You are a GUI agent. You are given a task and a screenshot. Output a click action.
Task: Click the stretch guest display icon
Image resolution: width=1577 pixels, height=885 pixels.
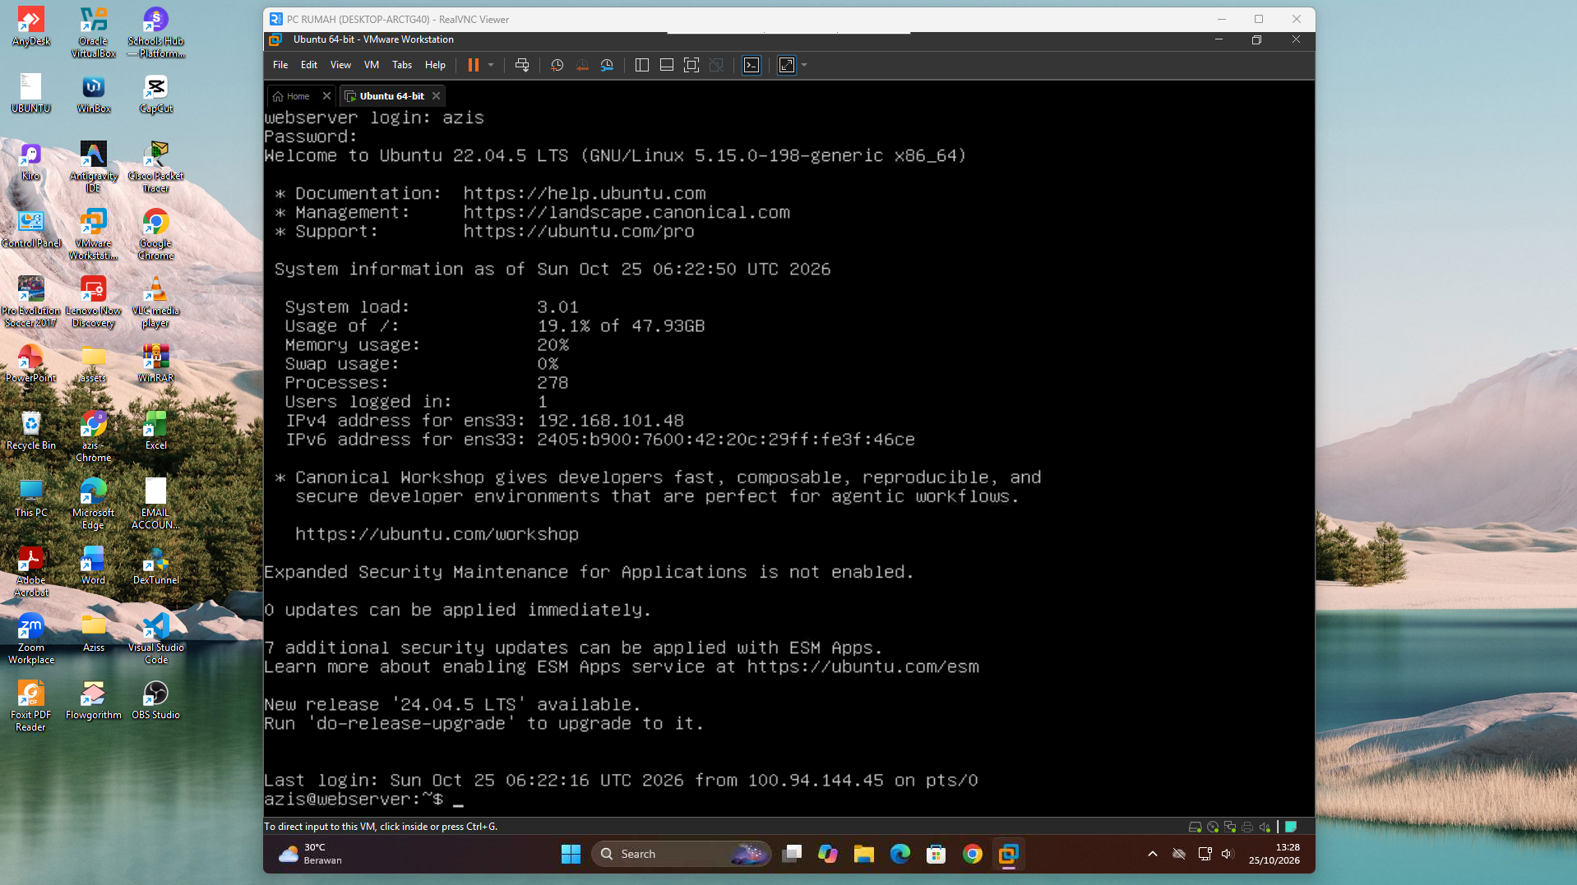point(787,65)
